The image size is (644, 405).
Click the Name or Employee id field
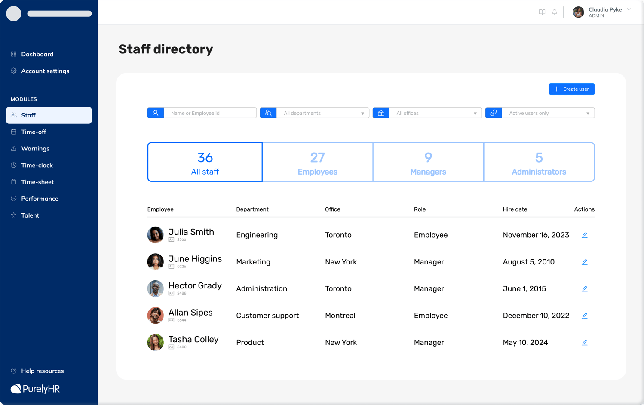click(x=210, y=113)
